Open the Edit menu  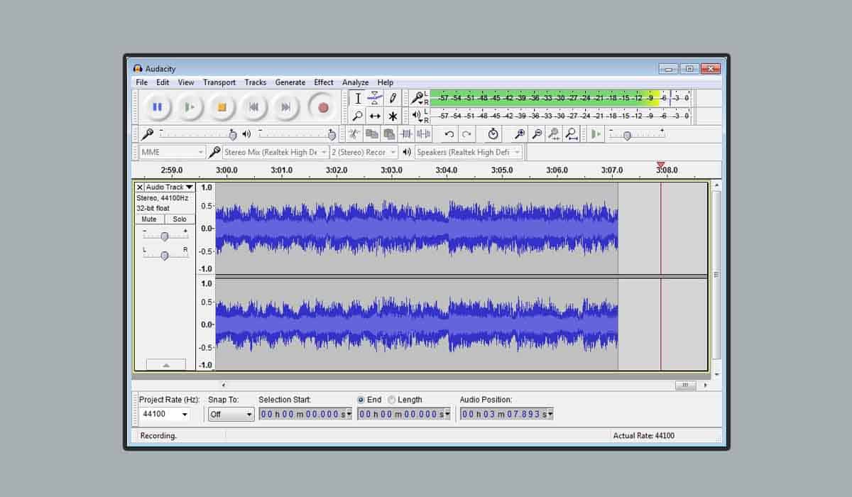click(x=163, y=82)
